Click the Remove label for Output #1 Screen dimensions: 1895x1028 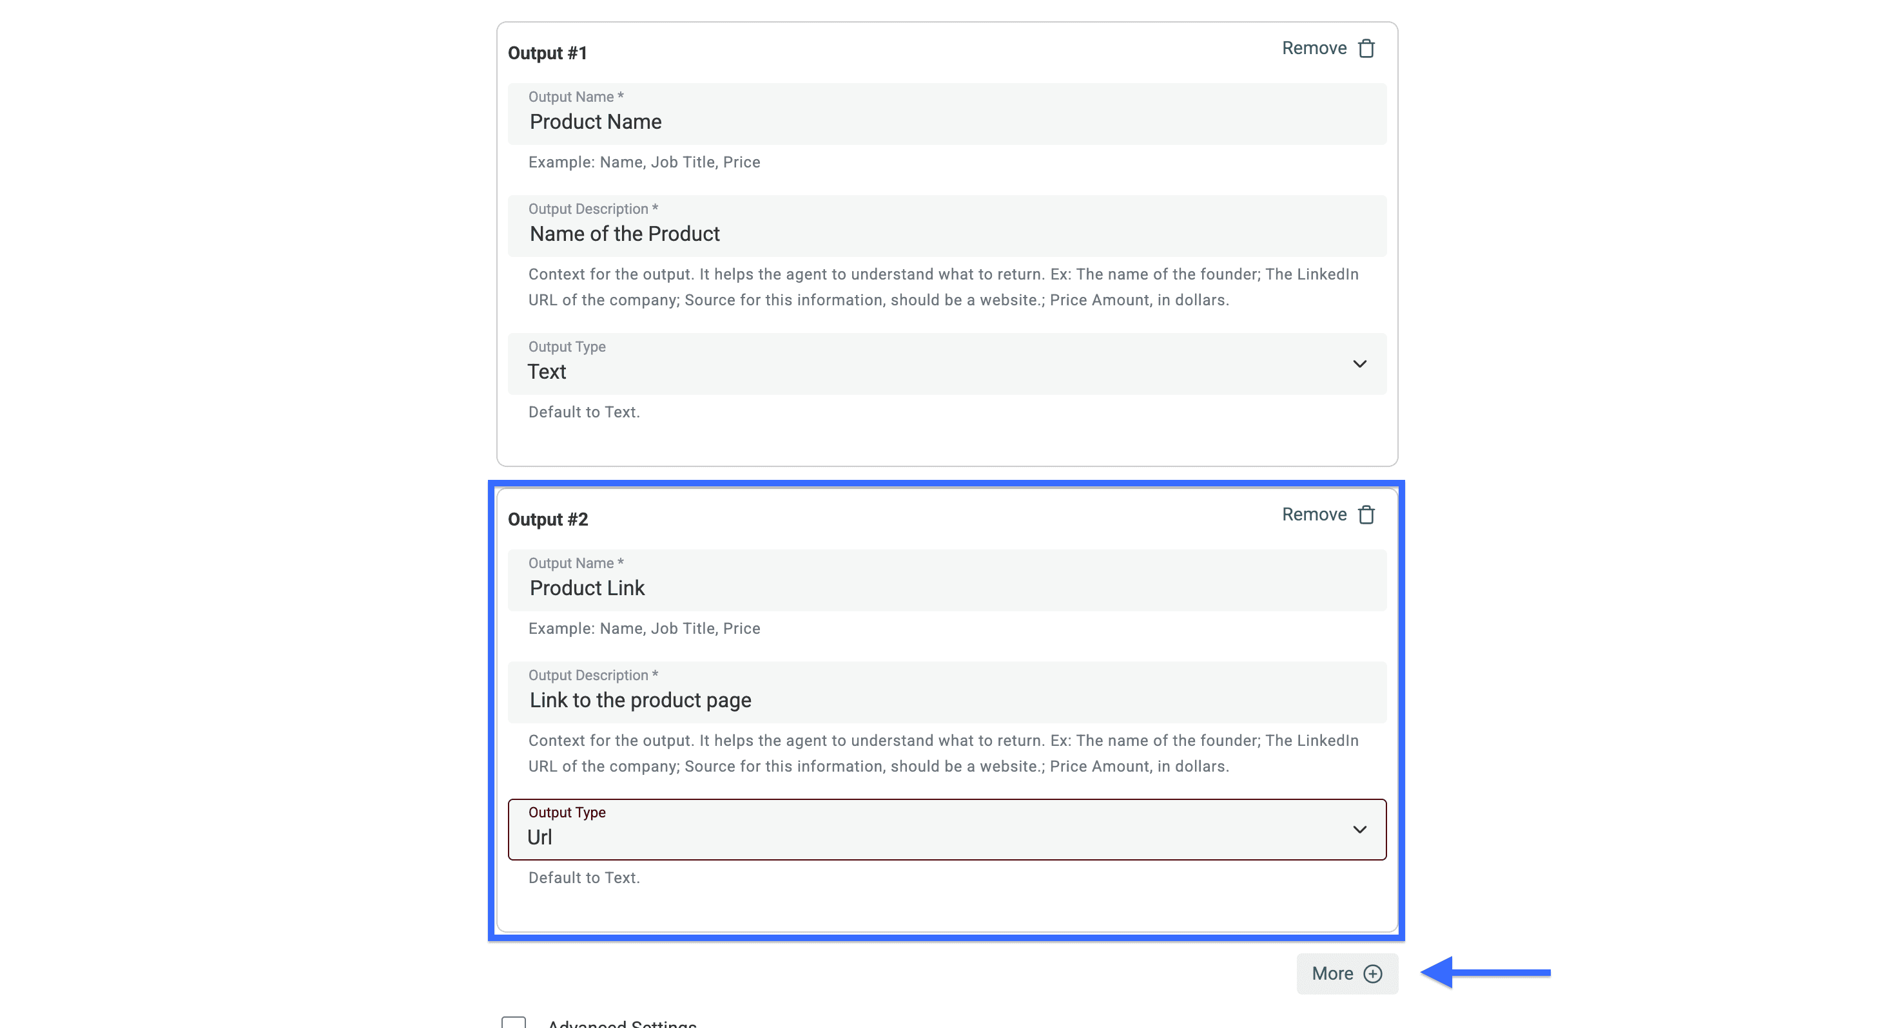pos(1314,48)
